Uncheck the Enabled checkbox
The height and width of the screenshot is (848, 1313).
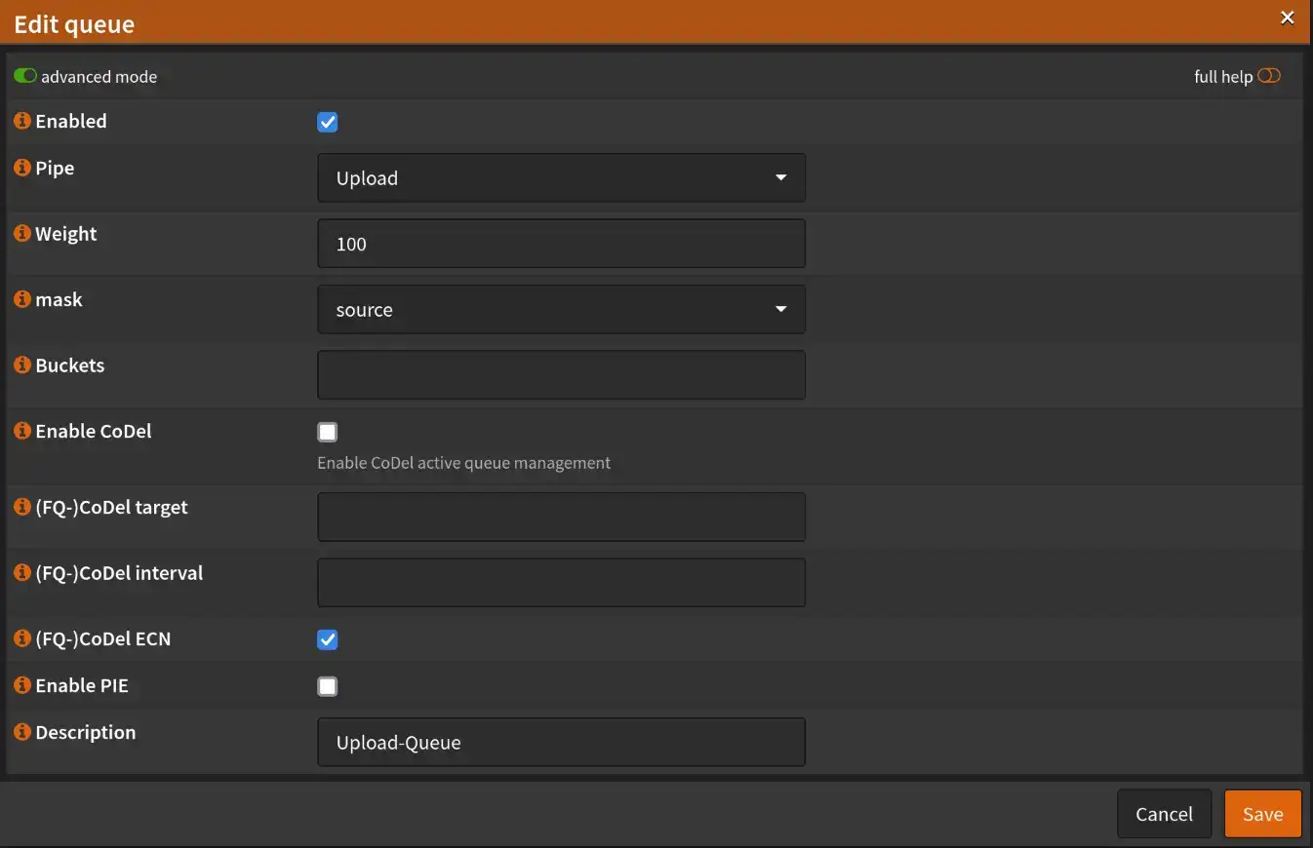coord(328,123)
